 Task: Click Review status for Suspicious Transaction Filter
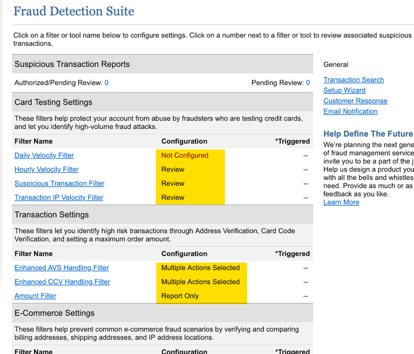click(173, 183)
